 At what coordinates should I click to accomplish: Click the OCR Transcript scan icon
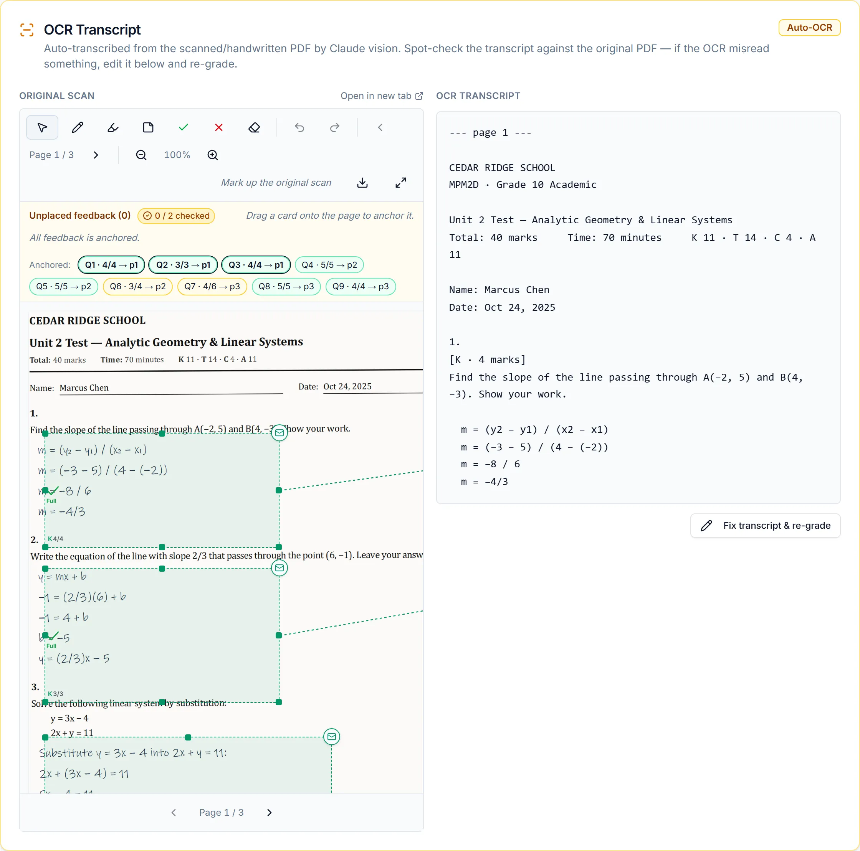tap(27, 30)
